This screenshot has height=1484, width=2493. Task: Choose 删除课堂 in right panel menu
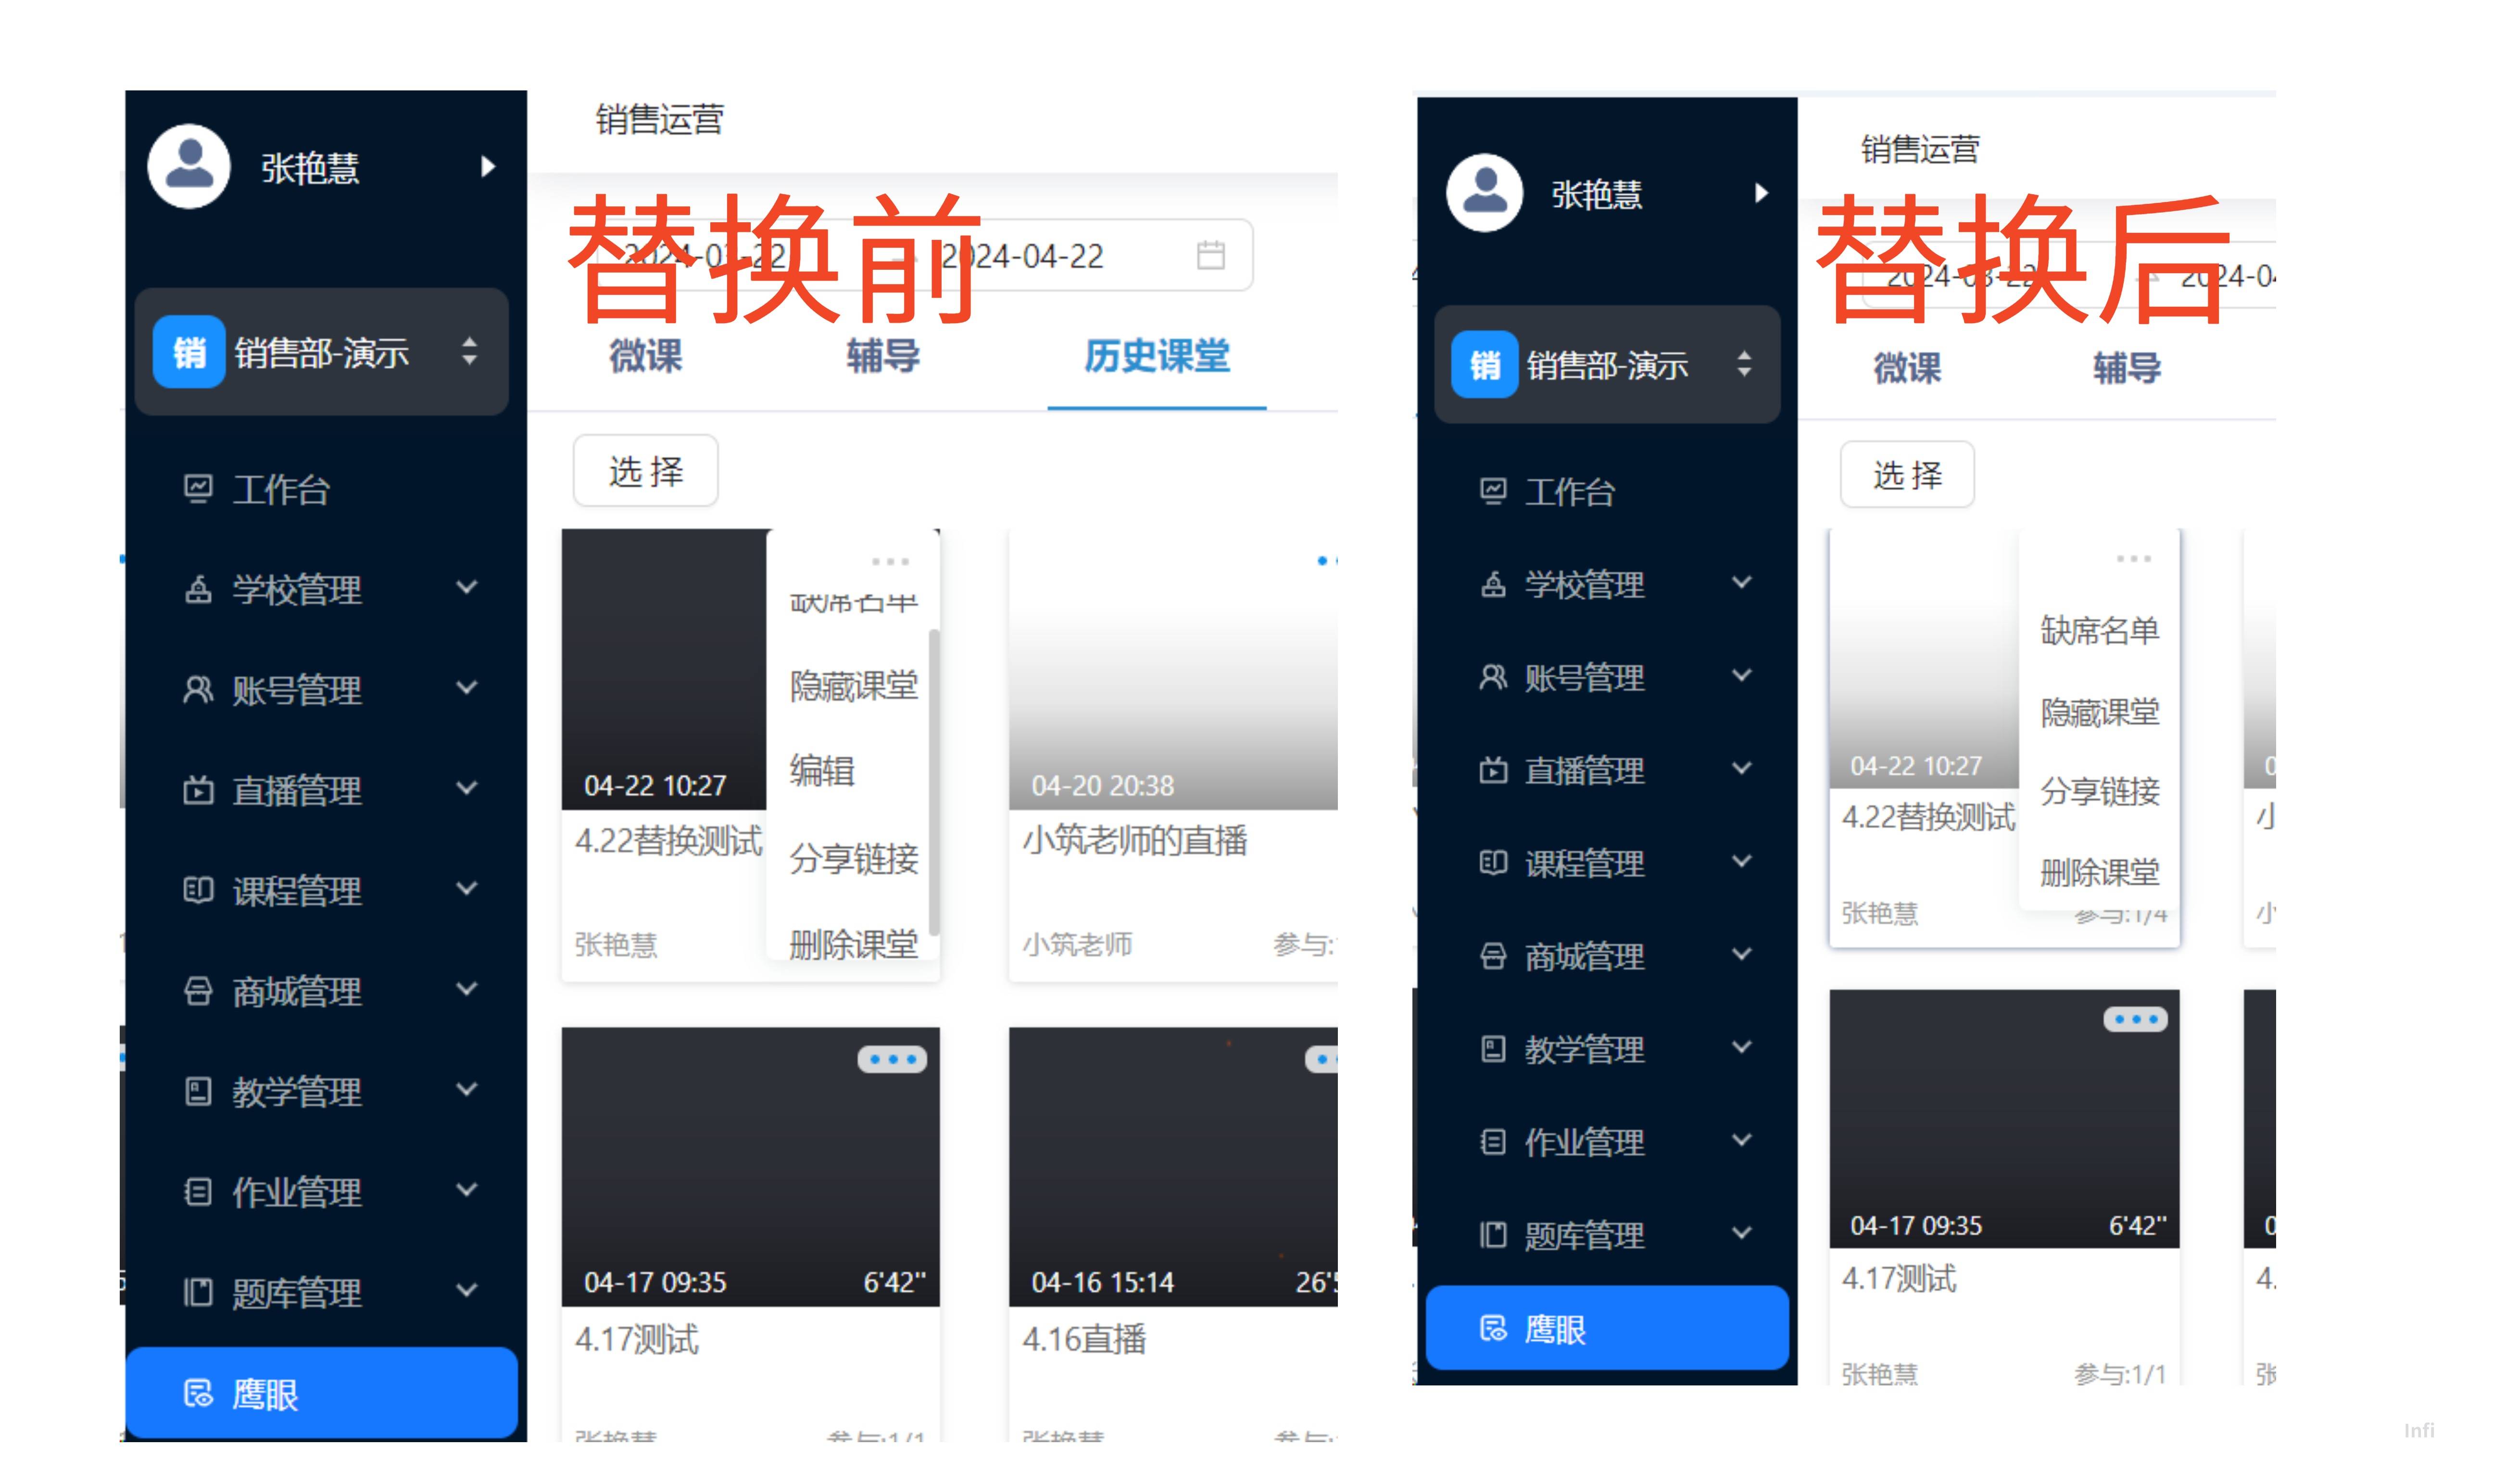(x=2099, y=872)
